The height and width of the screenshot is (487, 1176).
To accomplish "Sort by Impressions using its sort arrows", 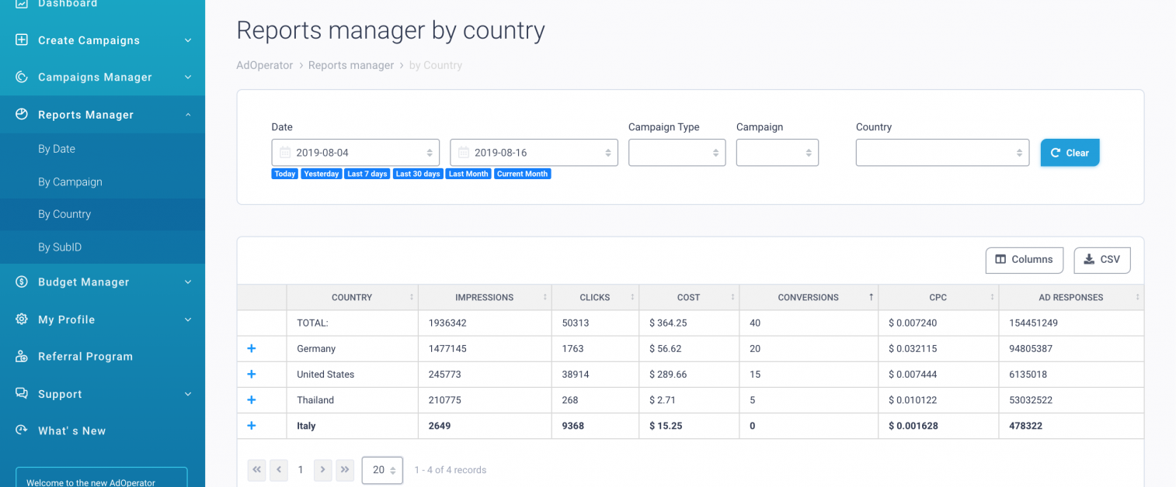I will click(545, 298).
